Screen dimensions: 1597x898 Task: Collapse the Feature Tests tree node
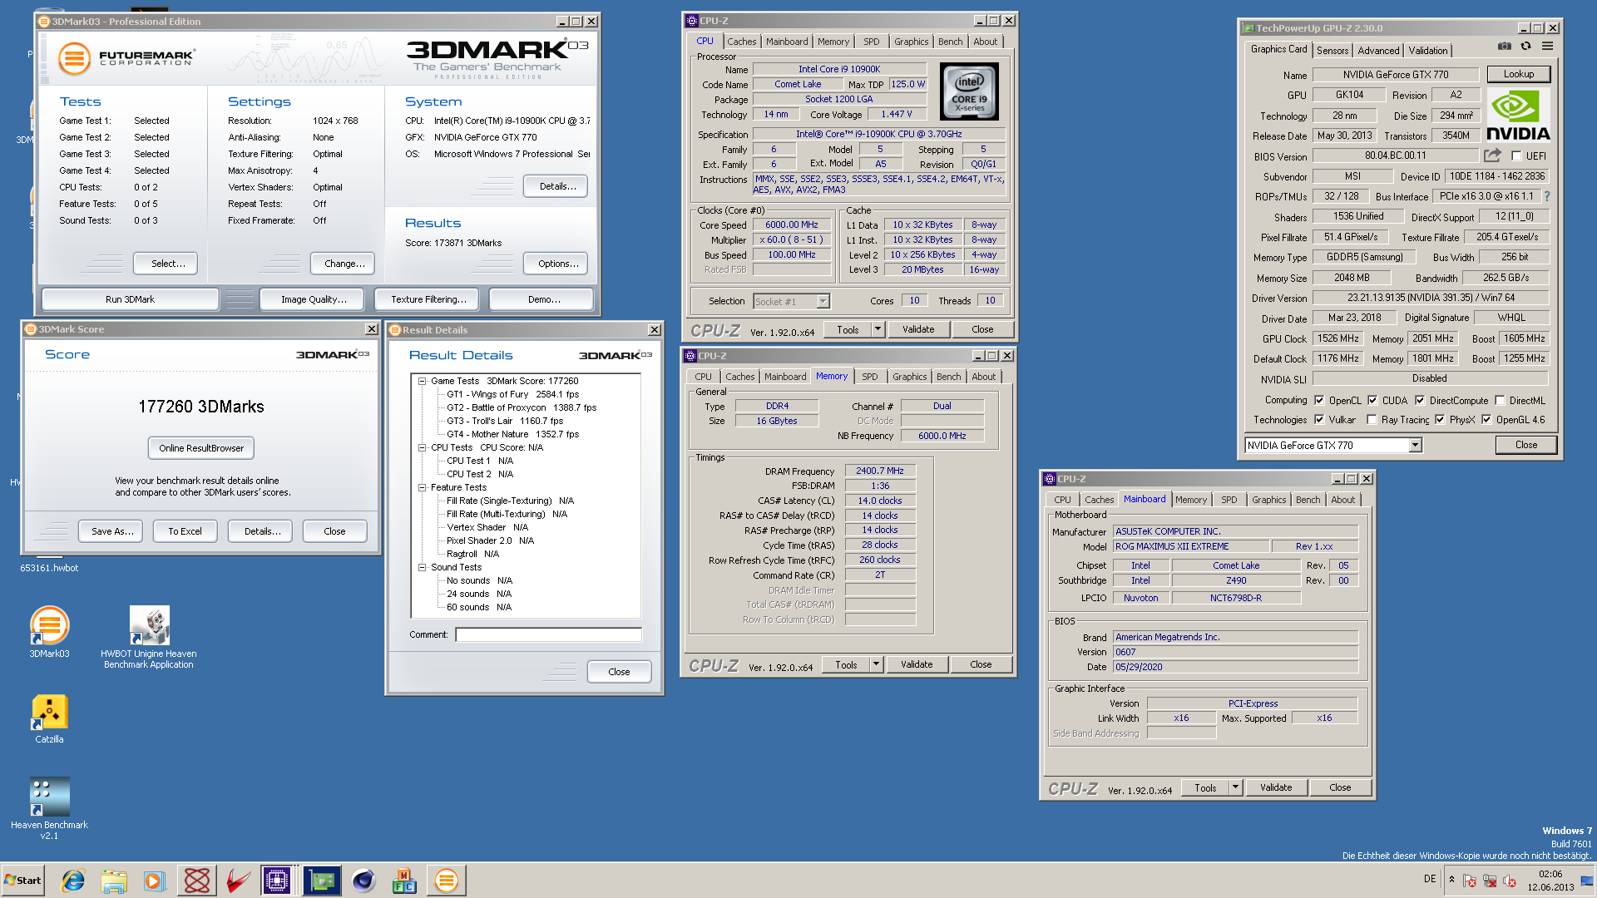(423, 487)
